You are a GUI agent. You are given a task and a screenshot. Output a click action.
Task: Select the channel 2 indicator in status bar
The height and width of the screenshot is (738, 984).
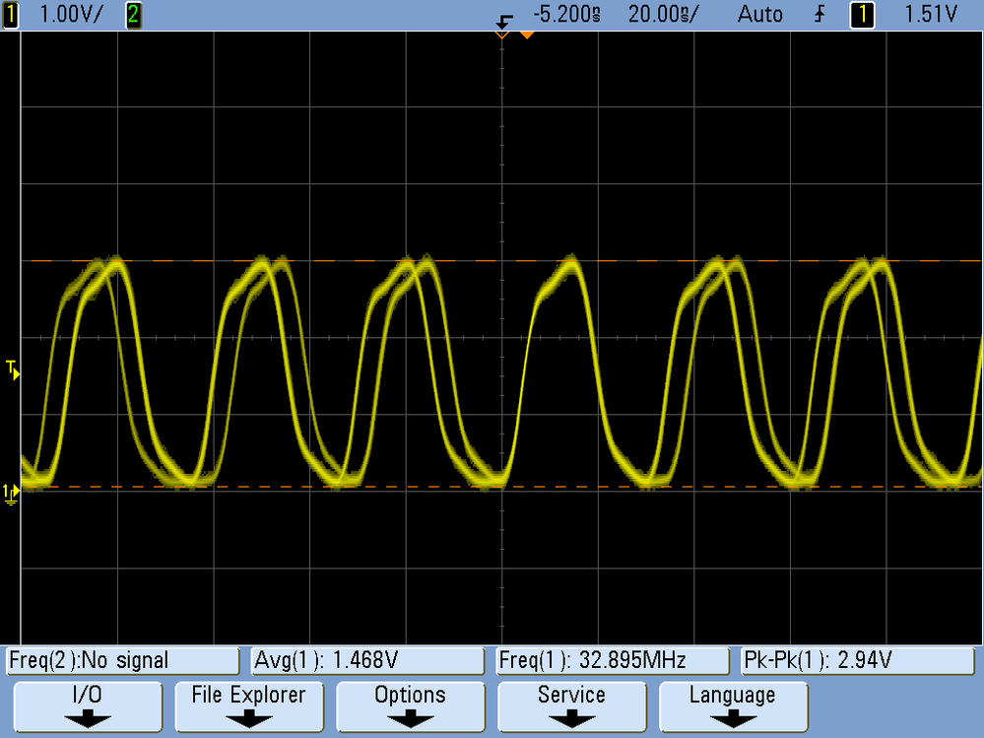pos(133,15)
